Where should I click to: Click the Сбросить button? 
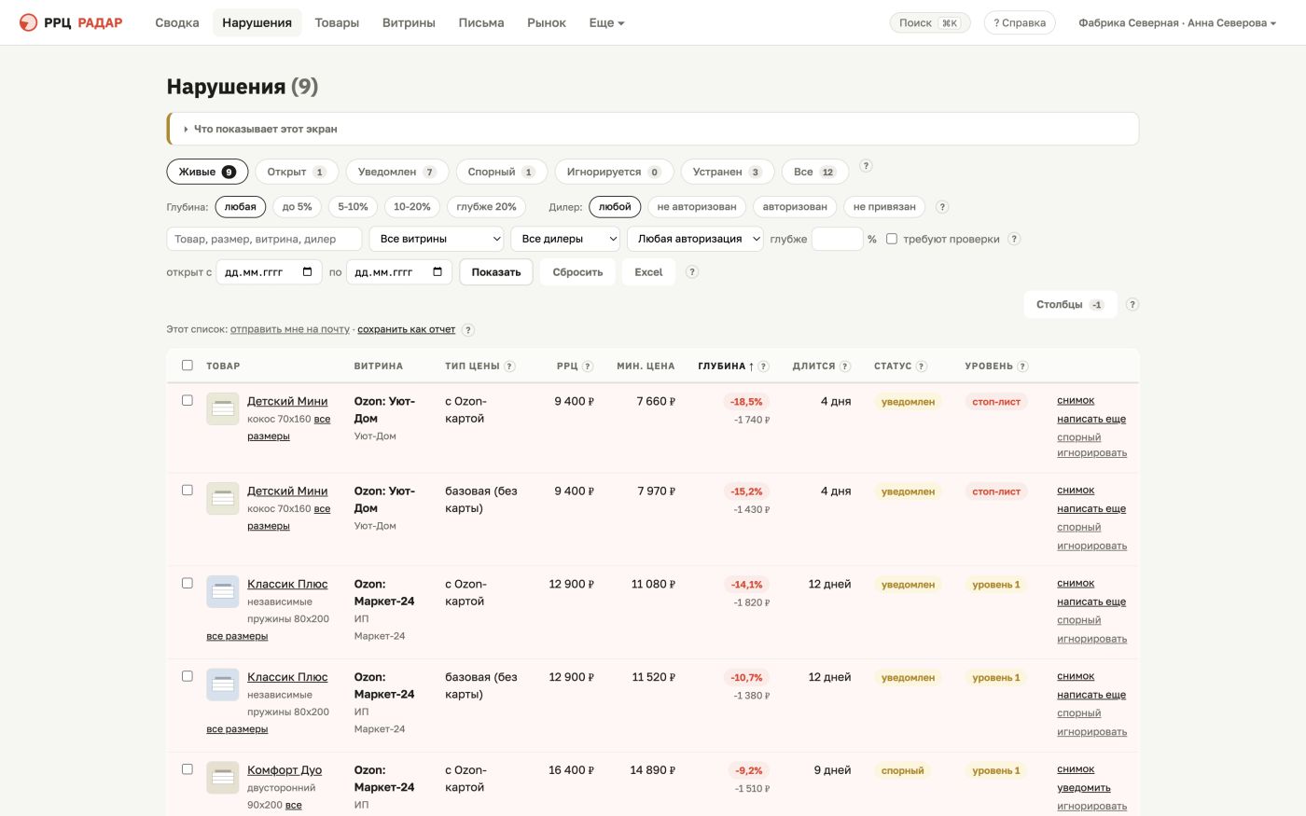(x=577, y=272)
